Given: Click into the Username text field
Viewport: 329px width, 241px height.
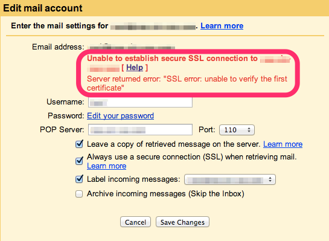Looking at the screenshot, I should point(140,102).
